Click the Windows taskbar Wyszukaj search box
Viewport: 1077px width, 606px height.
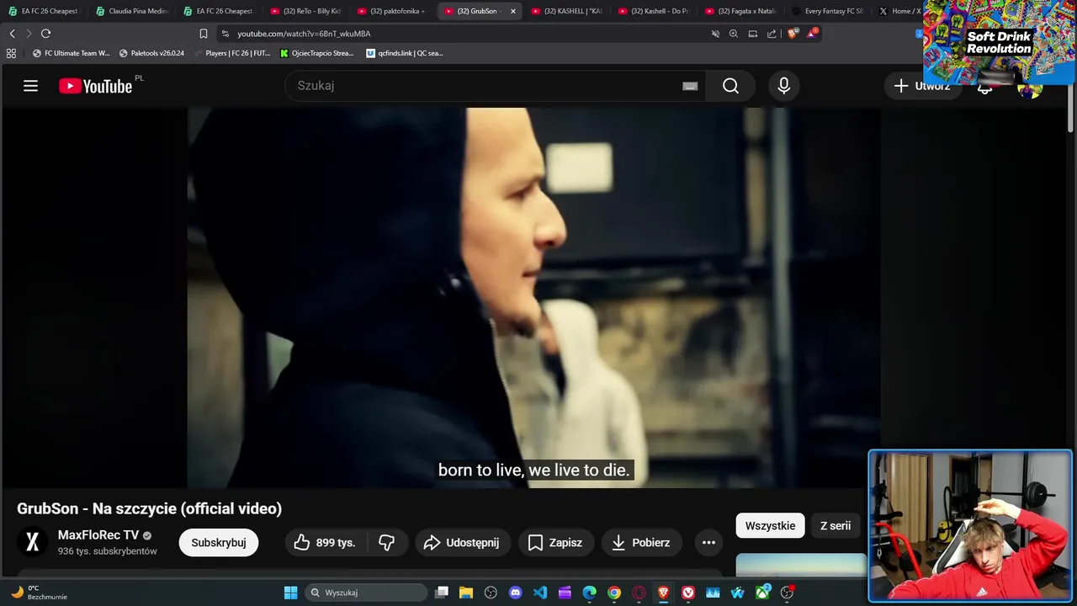tap(366, 593)
